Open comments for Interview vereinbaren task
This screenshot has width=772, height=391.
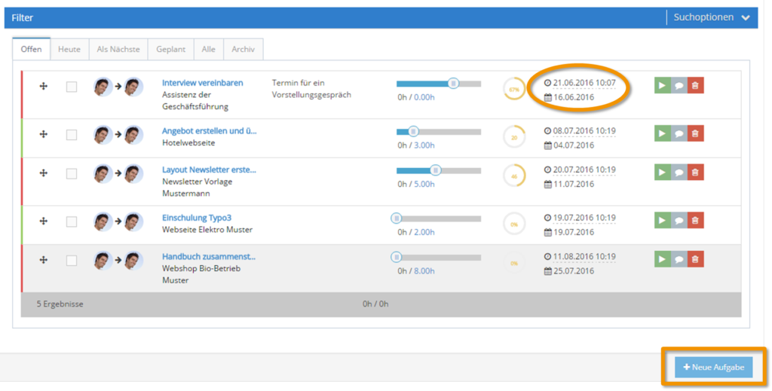click(679, 86)
